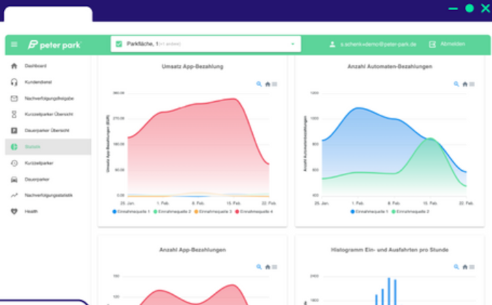Viewport: 492px width, 305px height.
Task: Open Health in the sidebar
Action: [x=31, y=211]
